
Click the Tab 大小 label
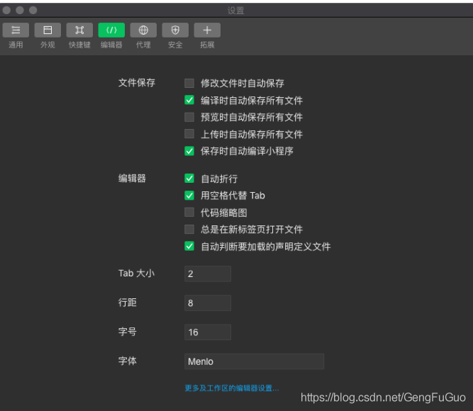point(136,274)
